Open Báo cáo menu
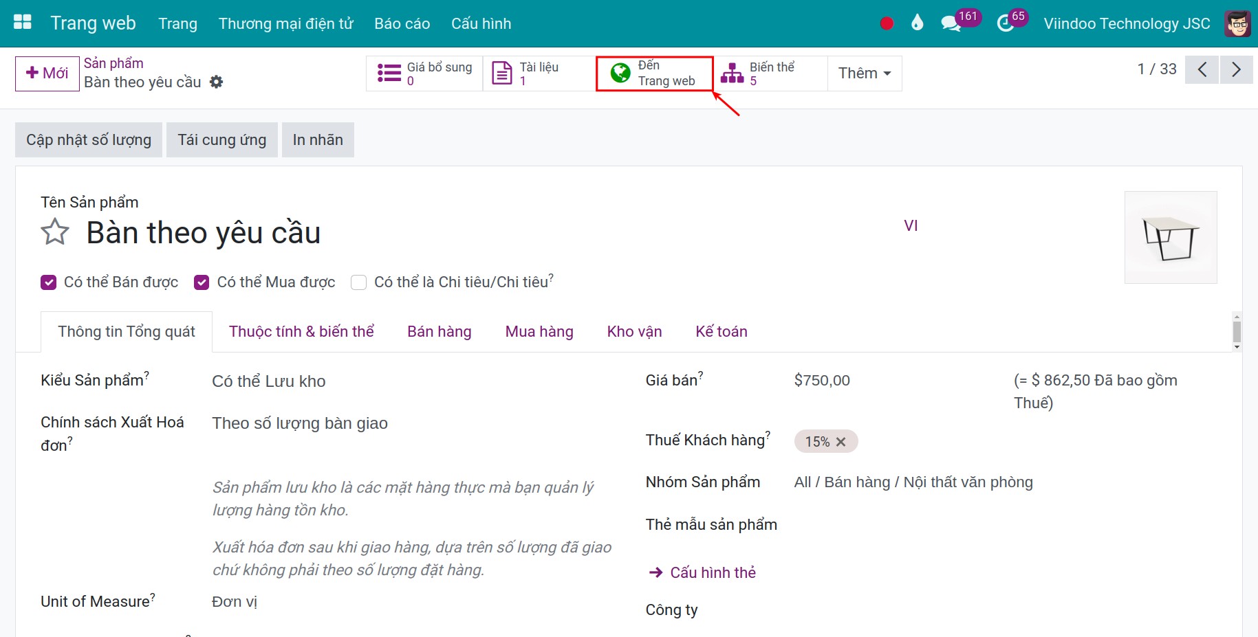 402,23
